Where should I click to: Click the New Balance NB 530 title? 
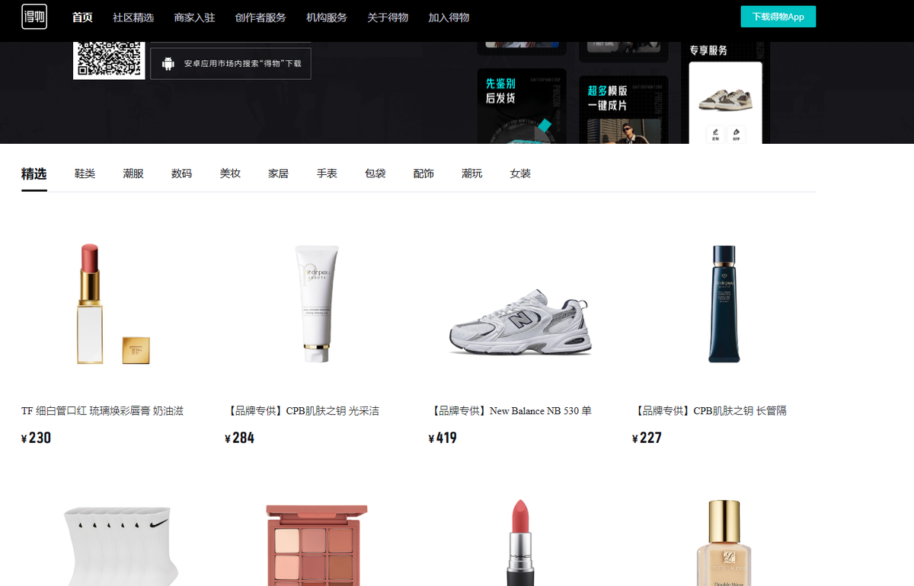510,411
